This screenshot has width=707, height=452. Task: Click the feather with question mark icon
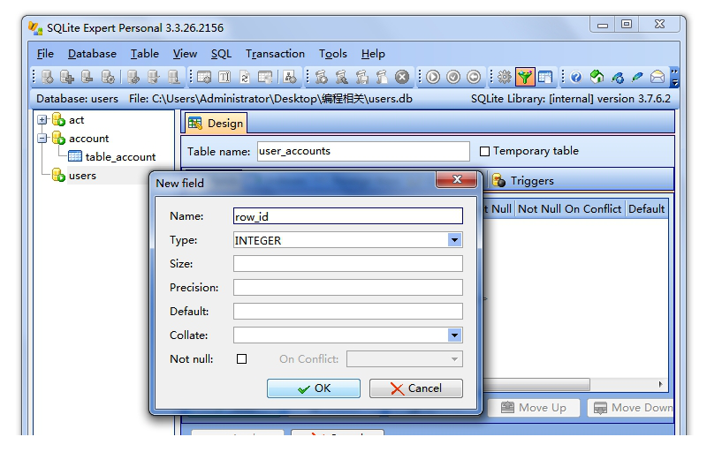[617, 78]
